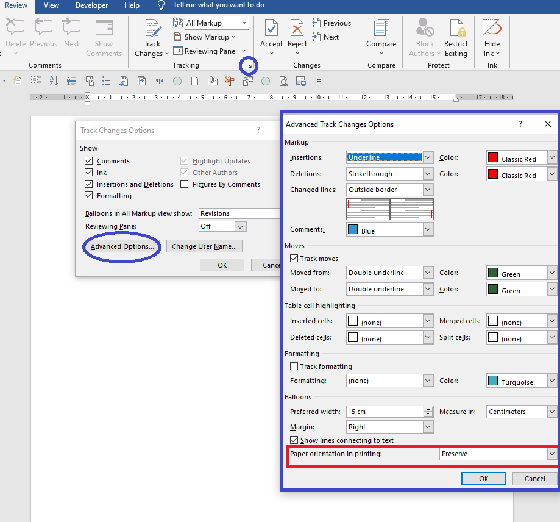The image size is (560, 522).
Task: Click the print preview magnifier icon
Action: pos(283,82)
